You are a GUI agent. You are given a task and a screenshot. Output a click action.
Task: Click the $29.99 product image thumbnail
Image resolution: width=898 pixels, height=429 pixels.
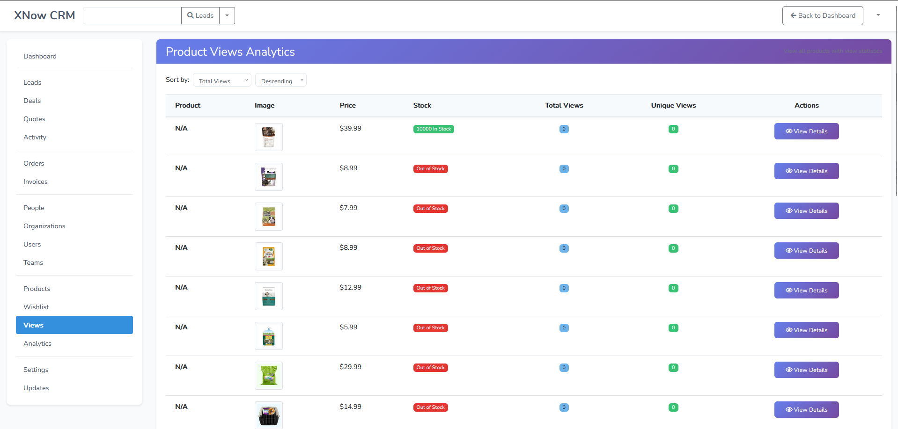coord(268,375)
